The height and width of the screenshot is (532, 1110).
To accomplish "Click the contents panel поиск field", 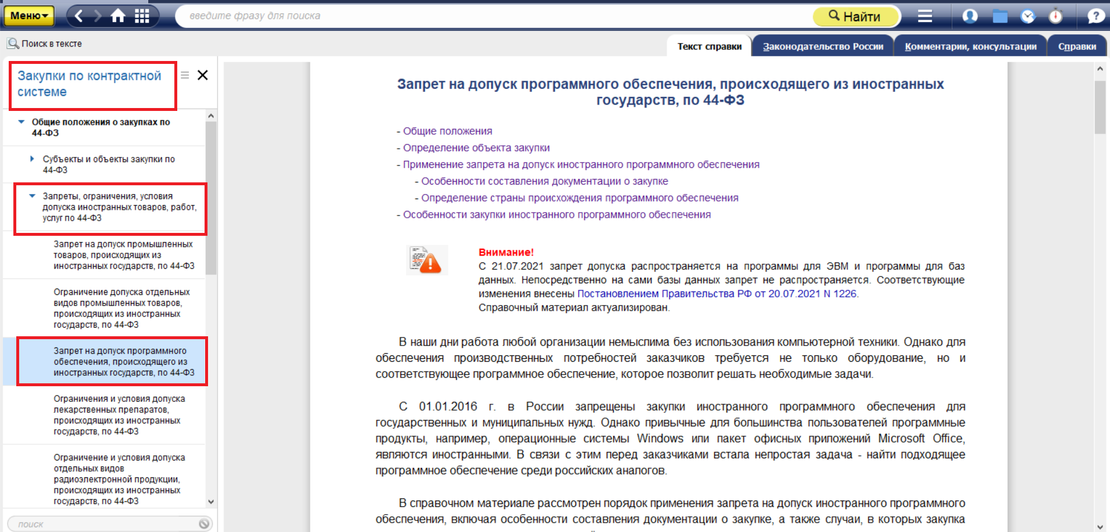I will [105, 524].
